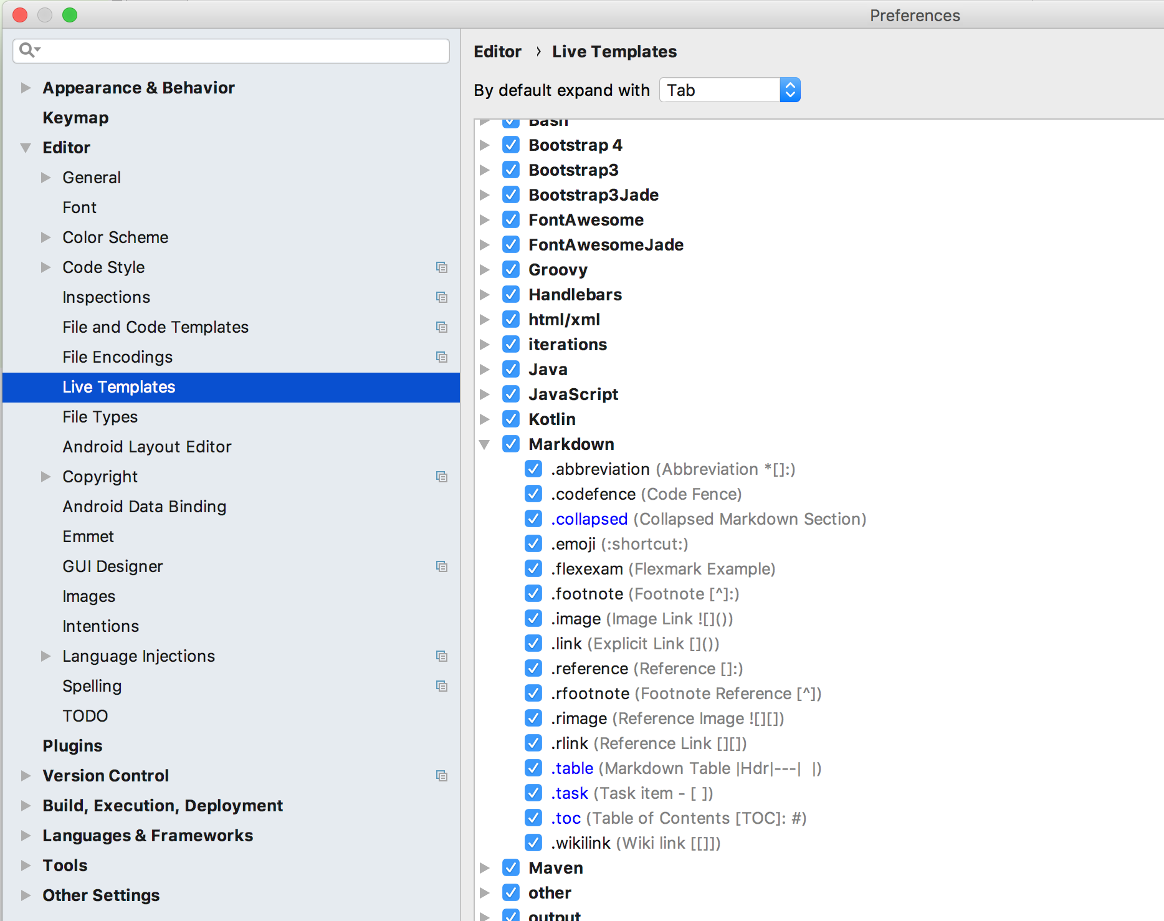
Task: Uncheck the Markdown template group checkbox
Action: [511, 444]
